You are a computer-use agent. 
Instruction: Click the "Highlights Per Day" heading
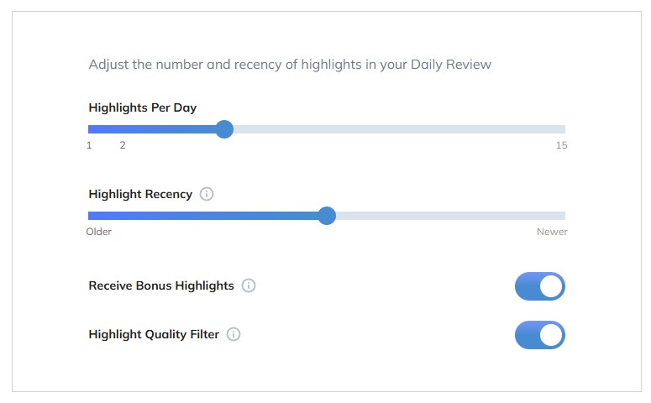(x=143, y=107)
